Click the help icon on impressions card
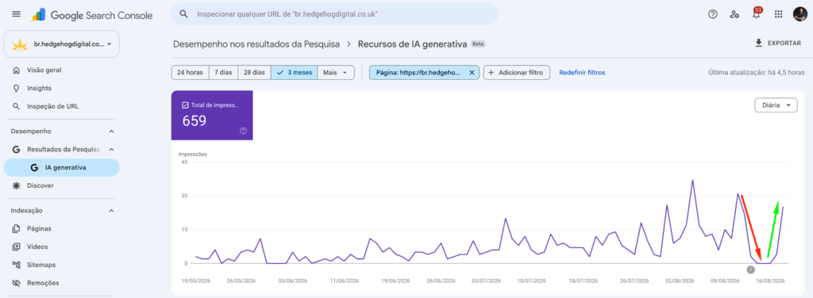Viewport: 813px width, 298px height. (x=243, y=131)
